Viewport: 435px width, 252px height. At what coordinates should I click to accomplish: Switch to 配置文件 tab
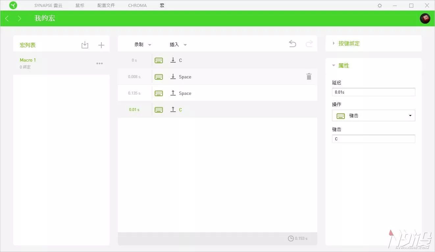(106, 6)
